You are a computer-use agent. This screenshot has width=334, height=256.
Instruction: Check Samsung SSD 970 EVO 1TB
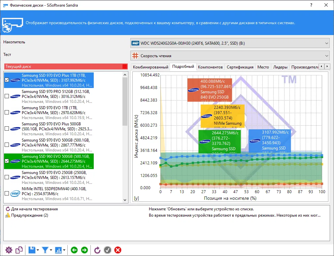point(7,112)
